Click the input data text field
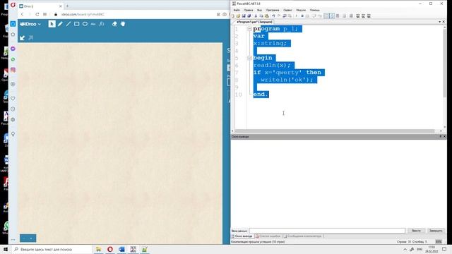452x254 pixels. click(x=327, y=231)
